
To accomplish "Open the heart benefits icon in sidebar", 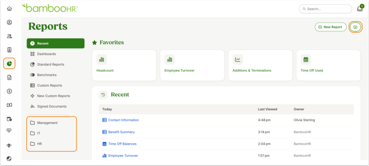I will pyautogui.click(x=9, y=131).
